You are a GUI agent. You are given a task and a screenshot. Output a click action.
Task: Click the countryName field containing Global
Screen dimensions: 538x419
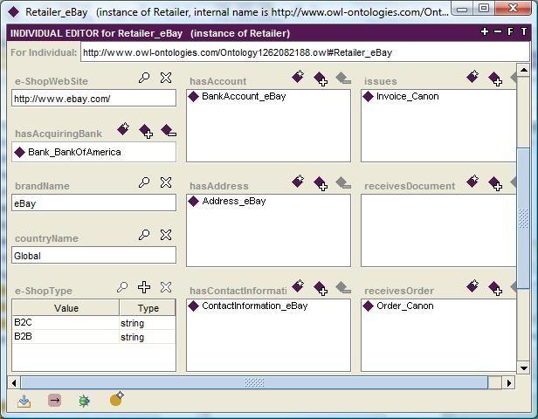pyautogui.click(x=93, y=256)
